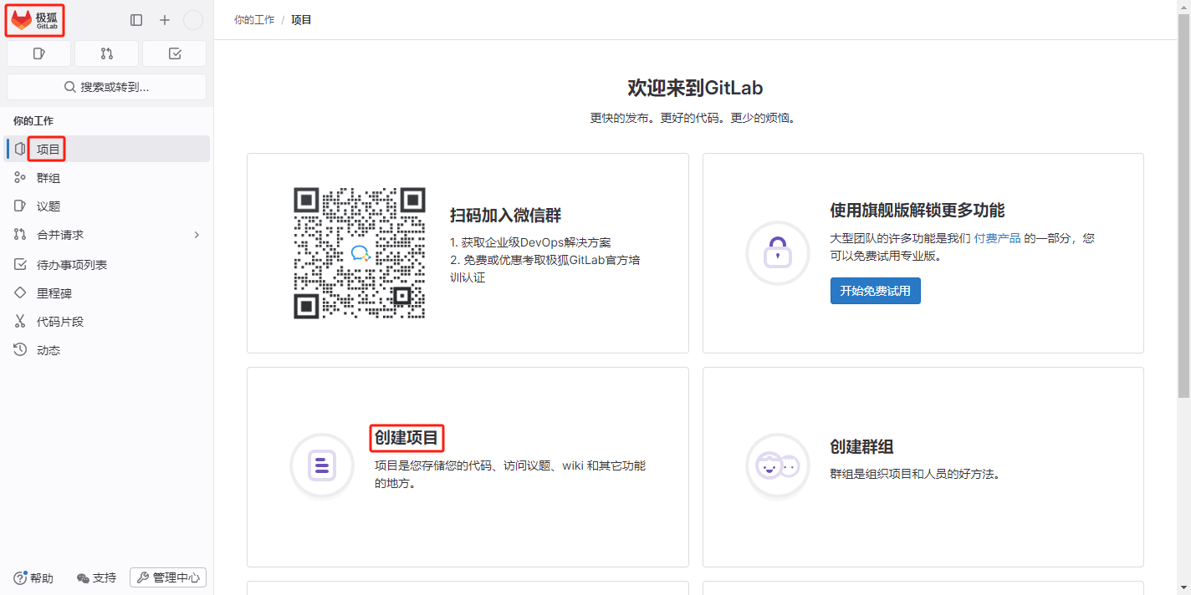Open the to-do list sidebar item
This screenshot has height=595, width=1191.
pyautogui.click(x=71, y=265)
